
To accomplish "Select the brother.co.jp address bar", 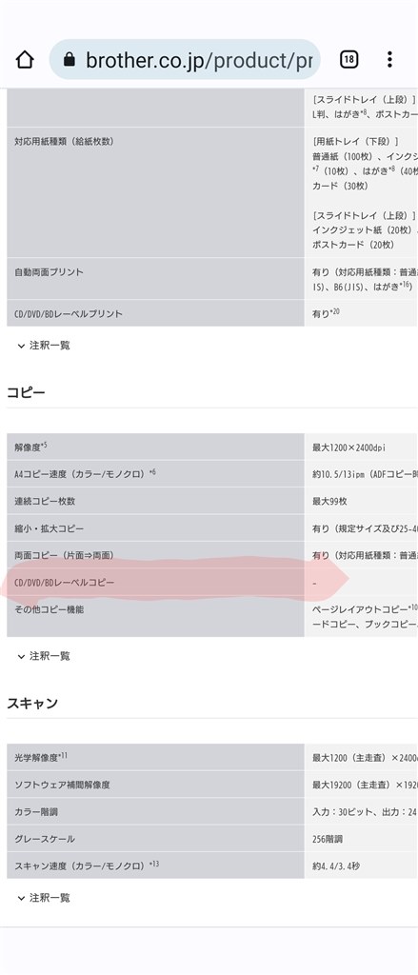I will click(185, 60).
